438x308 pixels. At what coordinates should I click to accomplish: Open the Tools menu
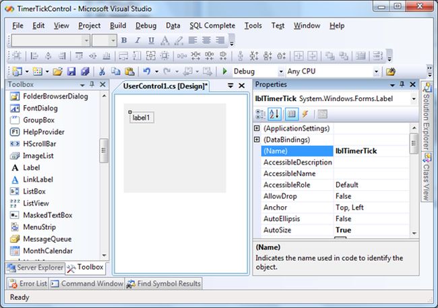(x=253, y=26)
